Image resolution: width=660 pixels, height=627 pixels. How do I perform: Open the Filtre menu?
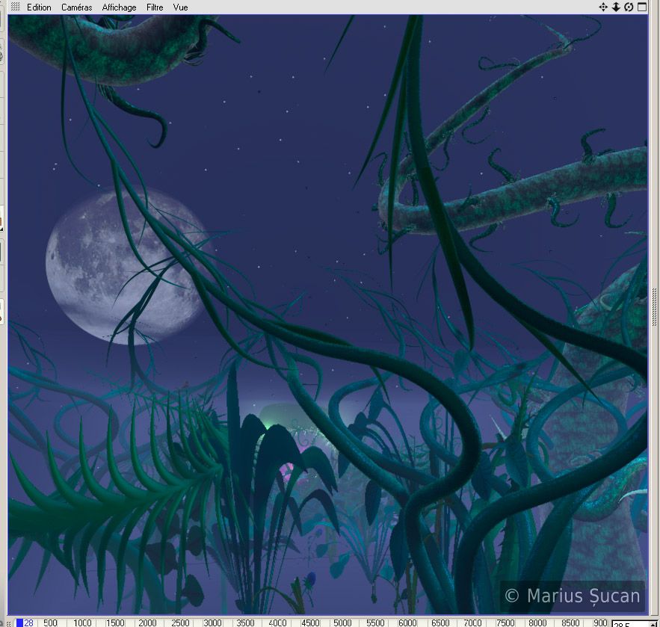point(155,7)
